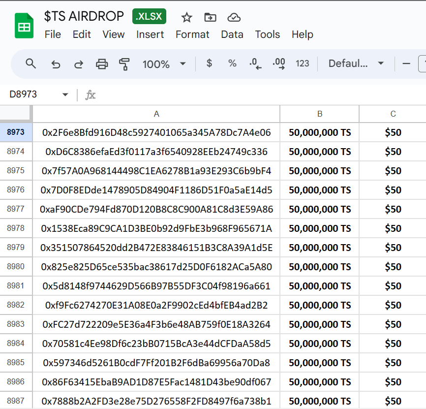Image resolution: width=426 pixels, height=409 pixels.
Task: Open the Google Sheets home icon
Action: 24,26
